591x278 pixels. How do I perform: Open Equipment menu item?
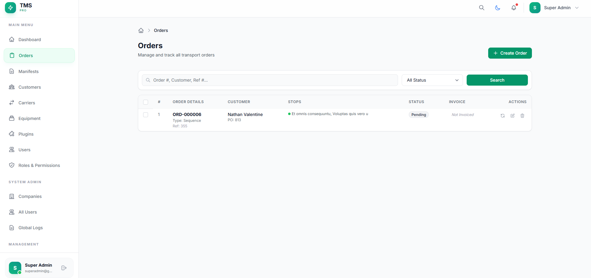click(x=39, y=118)
